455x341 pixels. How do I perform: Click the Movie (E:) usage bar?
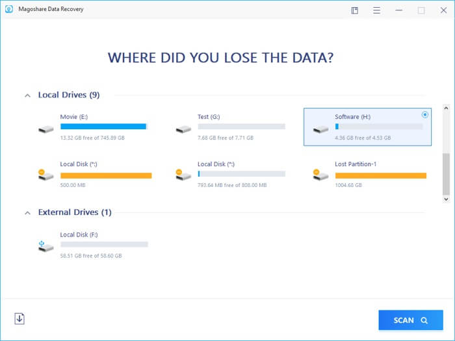(104, 127)
